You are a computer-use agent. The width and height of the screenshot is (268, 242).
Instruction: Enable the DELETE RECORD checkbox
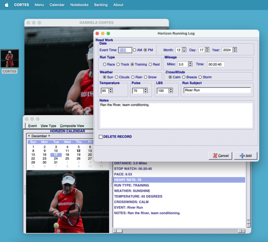[101, 137]
